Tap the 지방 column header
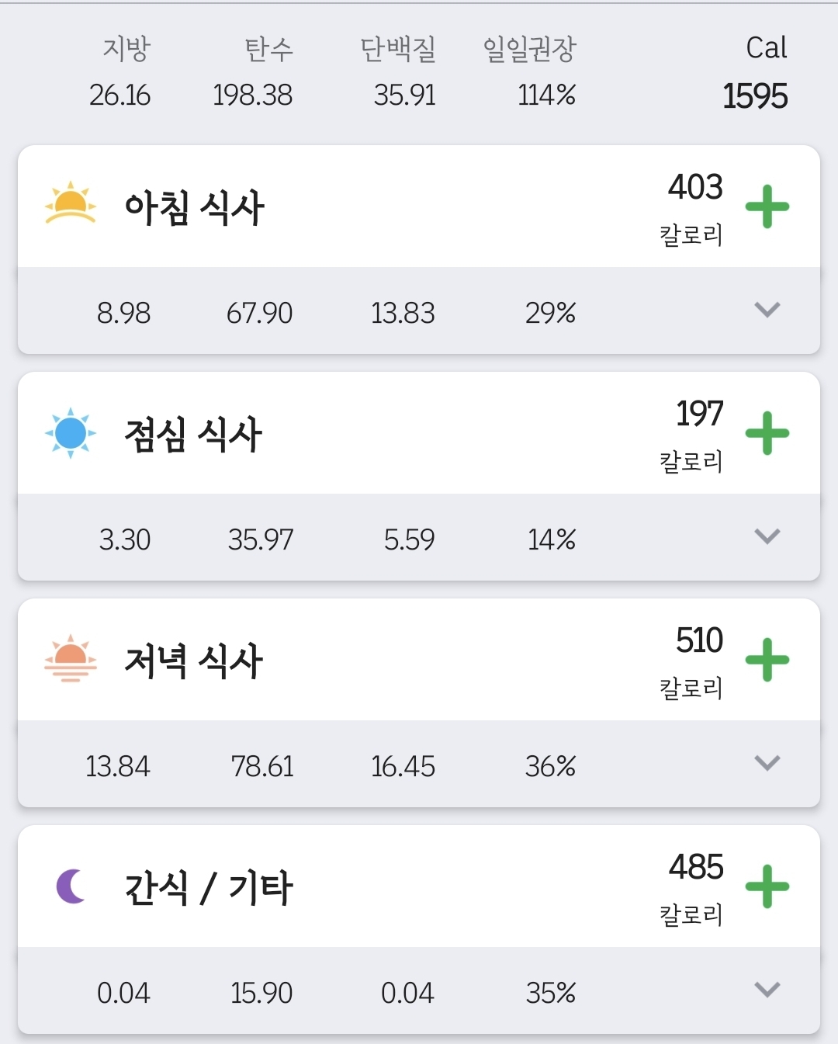 pos(126,49)
